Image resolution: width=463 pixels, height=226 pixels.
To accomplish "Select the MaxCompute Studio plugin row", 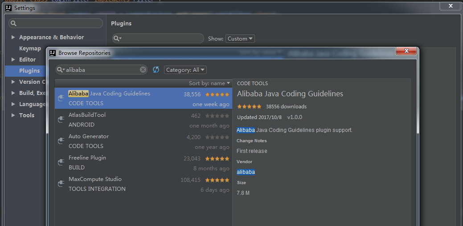I will [x=143, y=184].
